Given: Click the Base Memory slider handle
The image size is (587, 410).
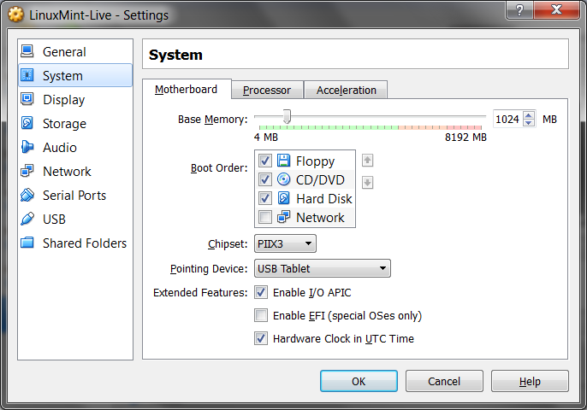Looking at the screenshot, I should pos(287,116).
